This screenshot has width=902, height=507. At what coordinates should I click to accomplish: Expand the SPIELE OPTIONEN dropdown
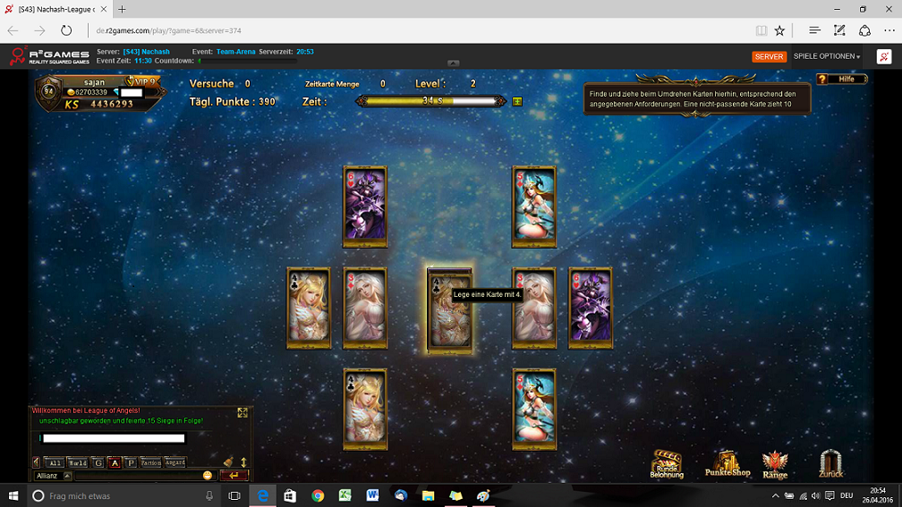pyautogui.click(x=827, y=56)
